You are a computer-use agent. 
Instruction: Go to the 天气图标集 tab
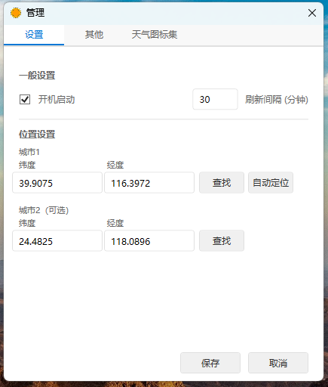point(155,35)
